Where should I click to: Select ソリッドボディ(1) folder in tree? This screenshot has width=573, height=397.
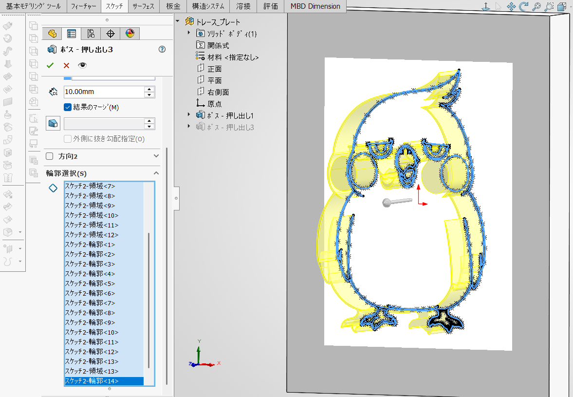click(x=226, y=34)
